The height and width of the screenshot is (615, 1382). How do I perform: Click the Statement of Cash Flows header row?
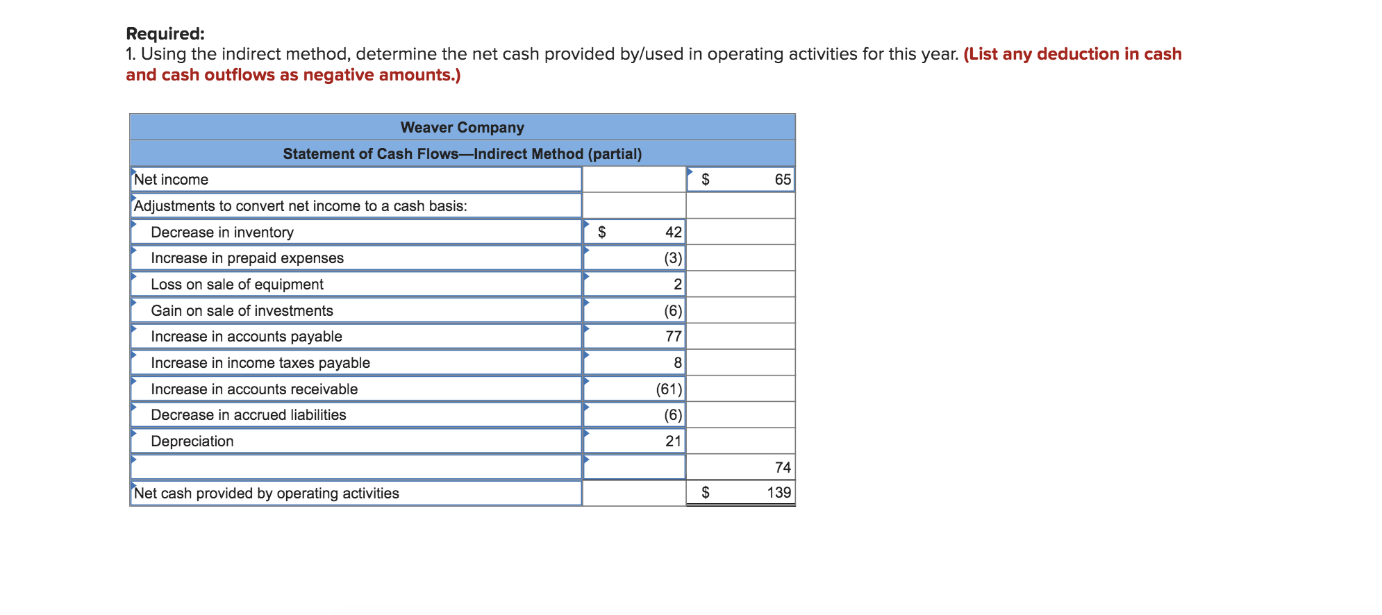(463, 153)
